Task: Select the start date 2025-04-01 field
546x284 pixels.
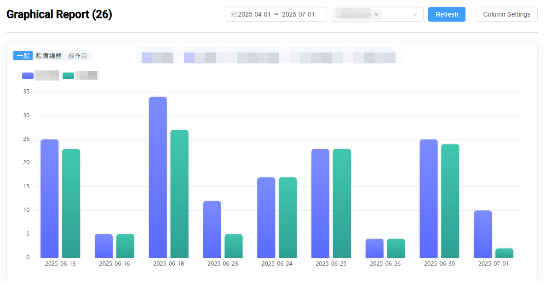Action: 254,14
